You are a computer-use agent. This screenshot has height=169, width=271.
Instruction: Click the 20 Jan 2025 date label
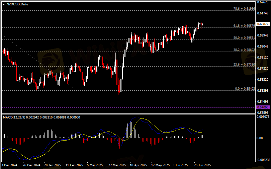(53, 165)
